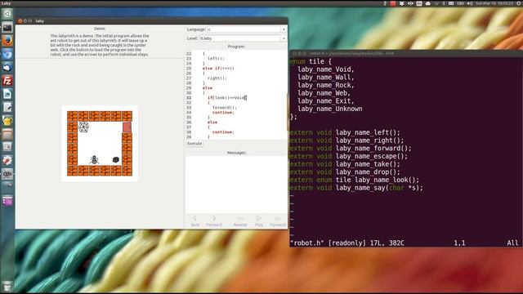The width and height of the screenshot is (523, 294).
Task: Click the Language field showing c
Action: tap(244, 29)
